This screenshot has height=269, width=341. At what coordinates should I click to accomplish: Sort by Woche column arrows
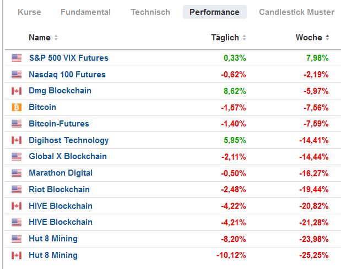(x=327, y=38)
